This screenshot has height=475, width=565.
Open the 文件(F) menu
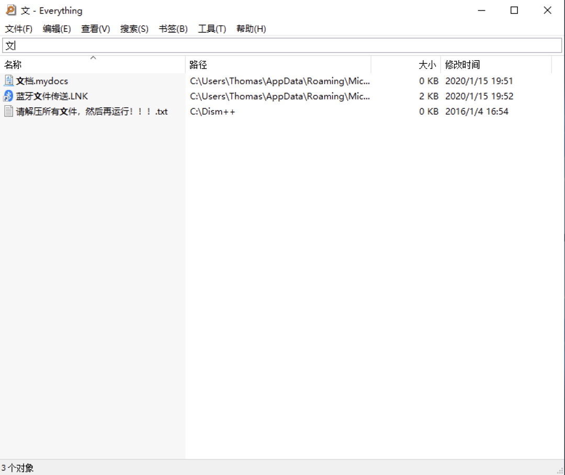tap(18, 29)
